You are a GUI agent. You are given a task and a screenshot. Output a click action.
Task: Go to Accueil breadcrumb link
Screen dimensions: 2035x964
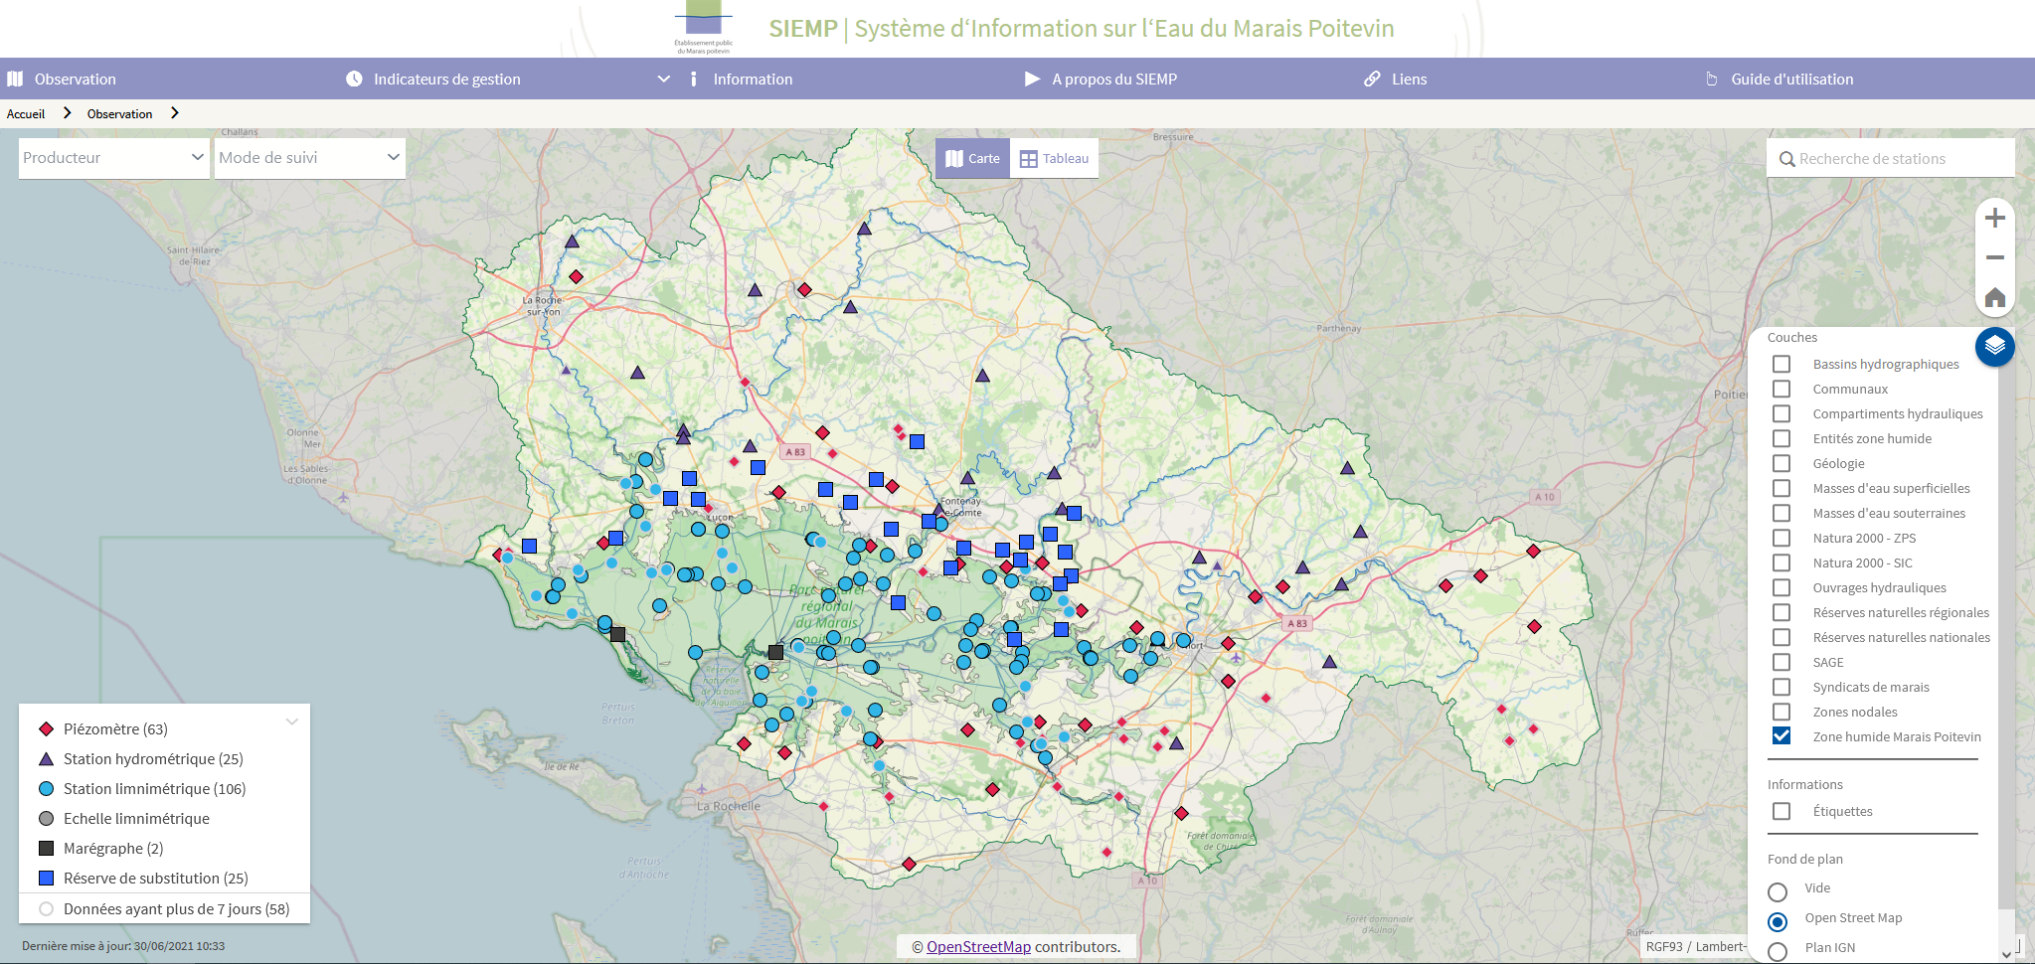[26, 113]
